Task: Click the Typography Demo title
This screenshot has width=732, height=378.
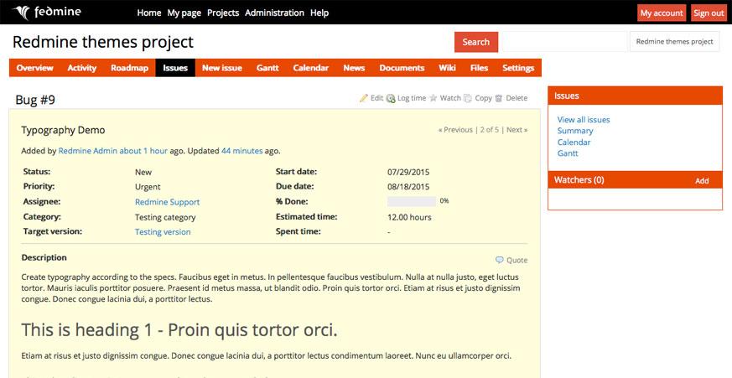Action: (63, 130)
